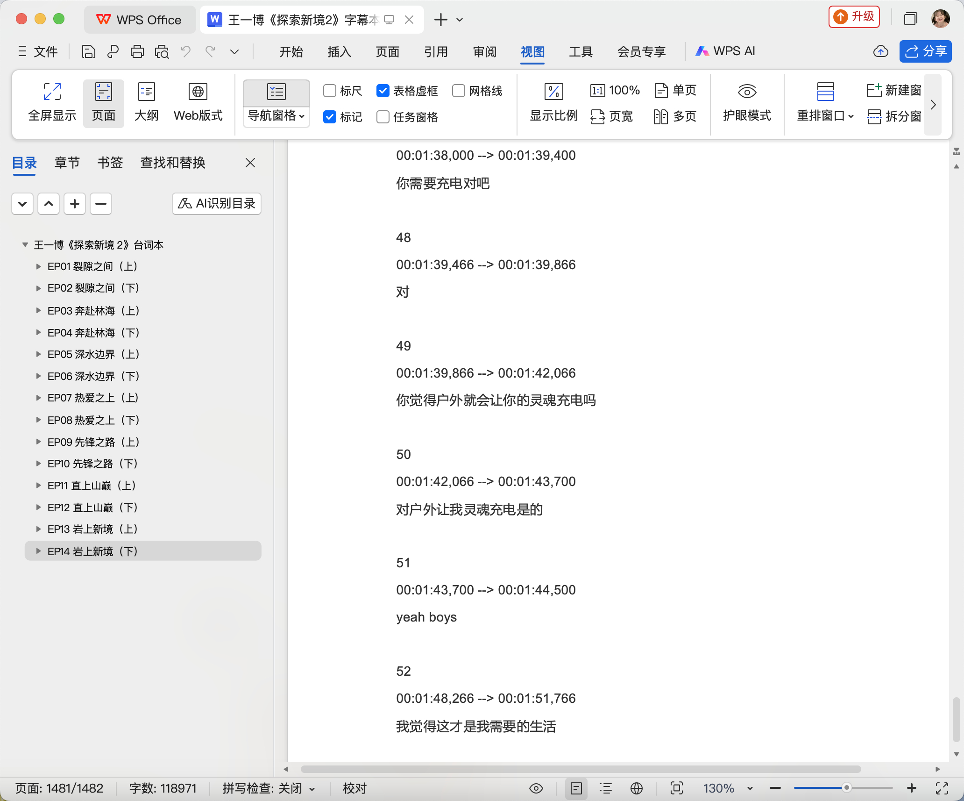Click status bar page view icon
The height and width of the screenshot is (801, 964).
pyautogui.click(x=576, y=788)
